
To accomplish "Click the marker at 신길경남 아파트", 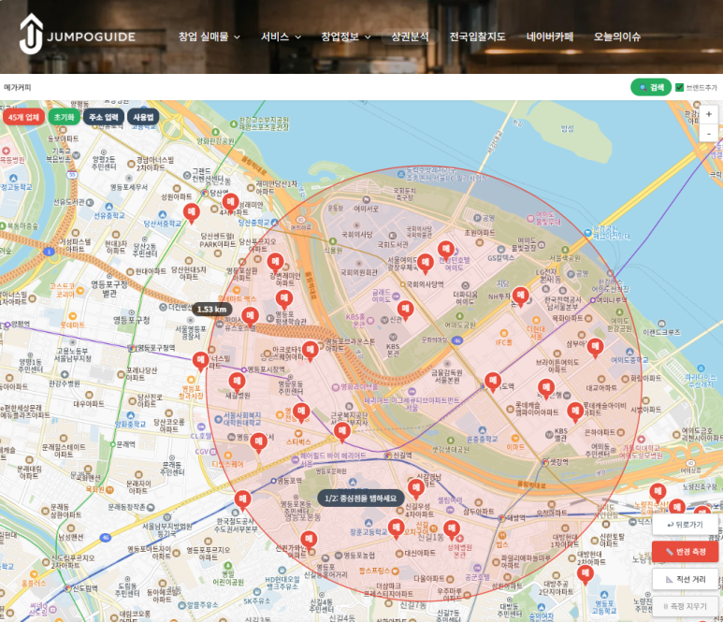I will pyautogui.click(x=416, y=489).
